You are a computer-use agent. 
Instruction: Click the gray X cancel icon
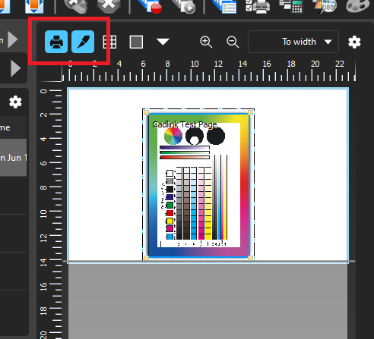pos(109,6)
